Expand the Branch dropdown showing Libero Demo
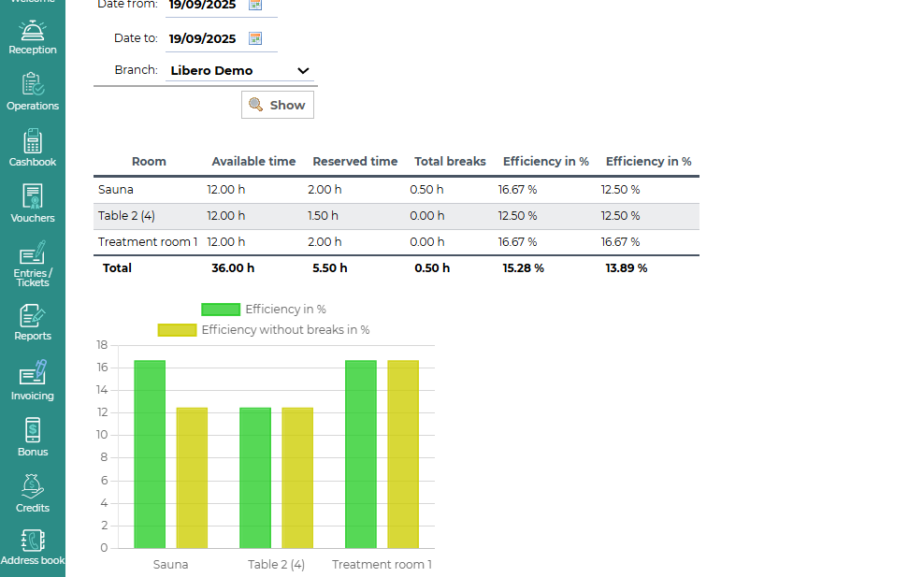Viewport: 923px width, 577px height. pos(239,71)
